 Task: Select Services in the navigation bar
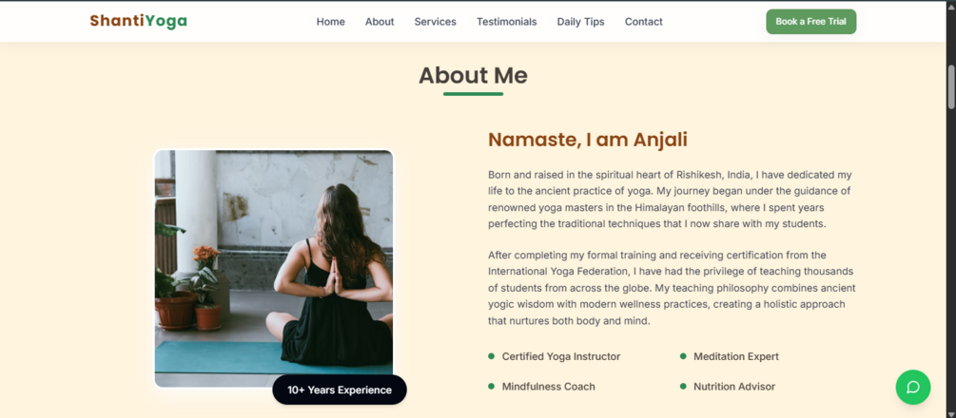[x=435, y=22]
